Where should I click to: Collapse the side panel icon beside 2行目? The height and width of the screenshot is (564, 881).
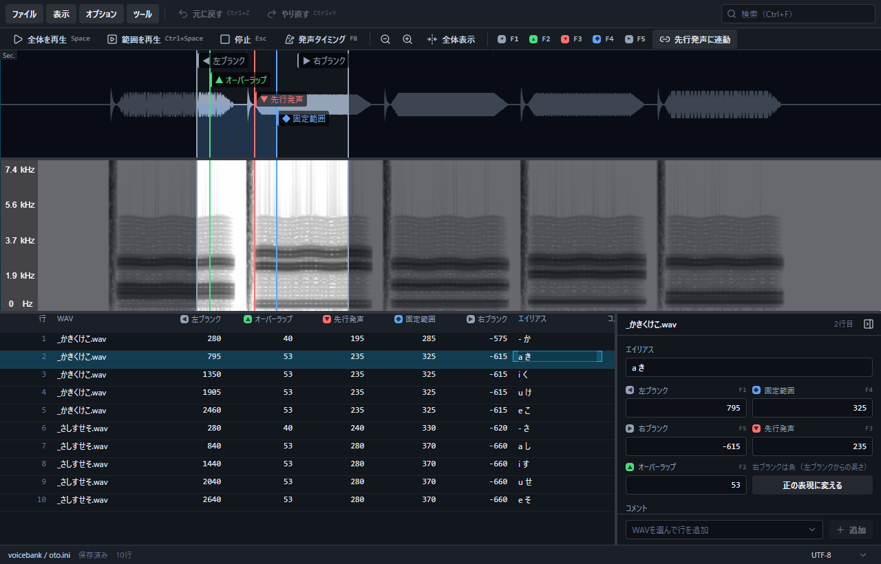[869, 324]
